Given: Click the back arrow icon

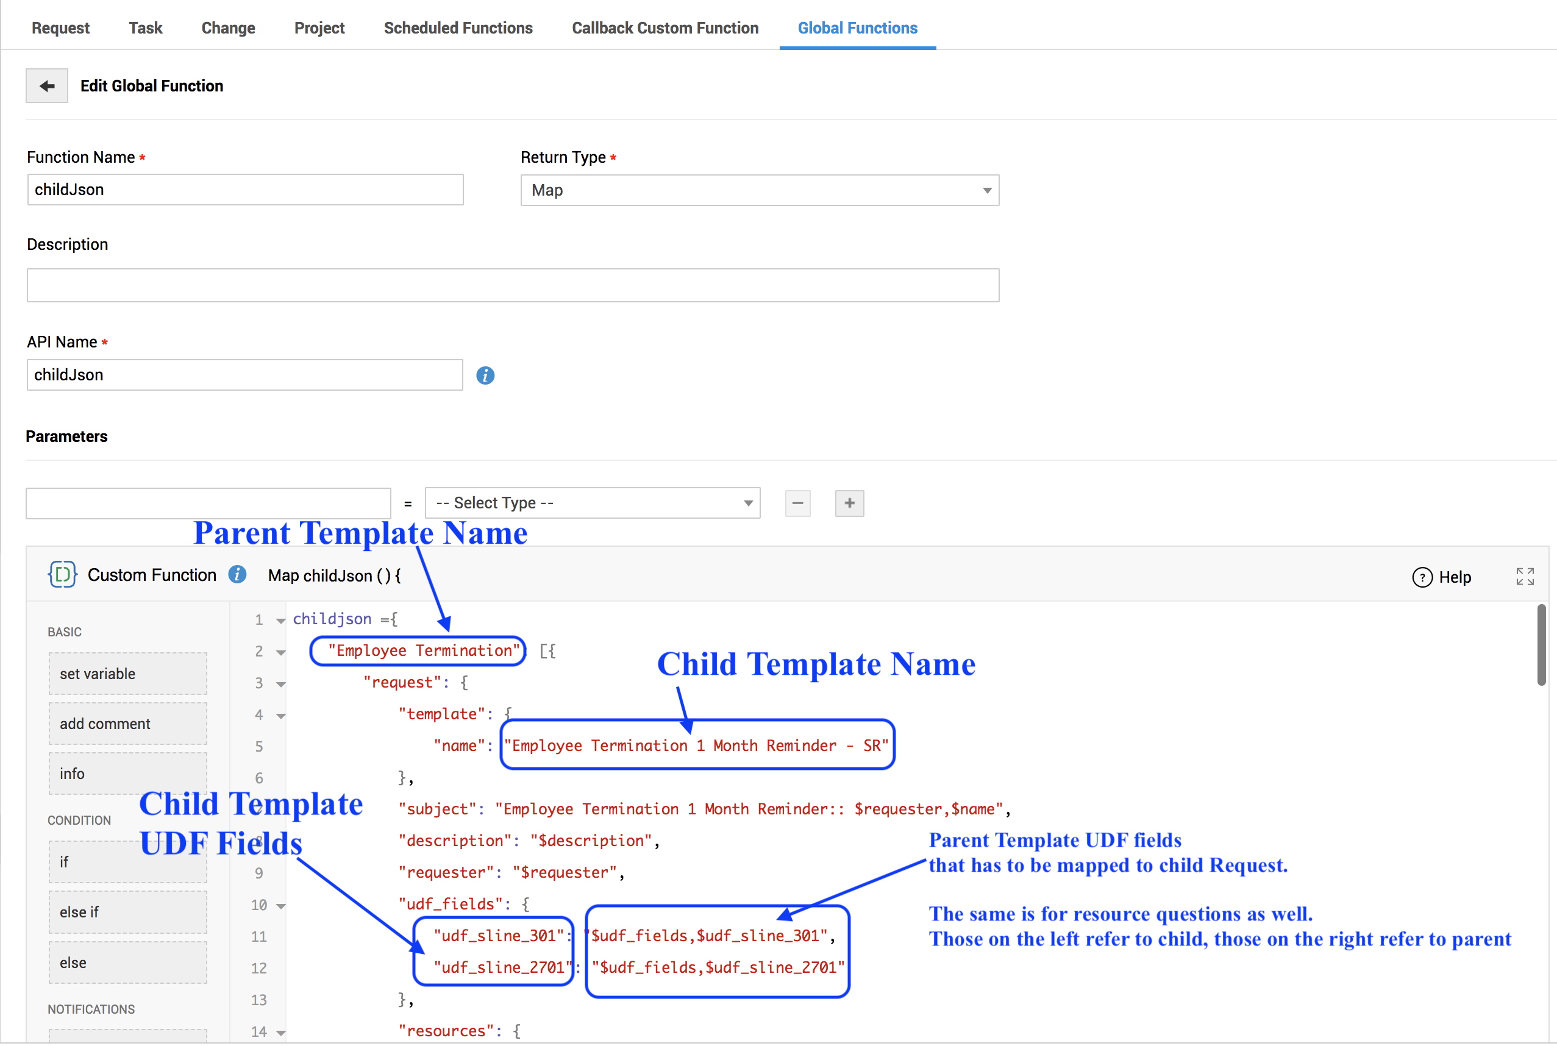Looking at the screenshot, I should click(47, 86).
